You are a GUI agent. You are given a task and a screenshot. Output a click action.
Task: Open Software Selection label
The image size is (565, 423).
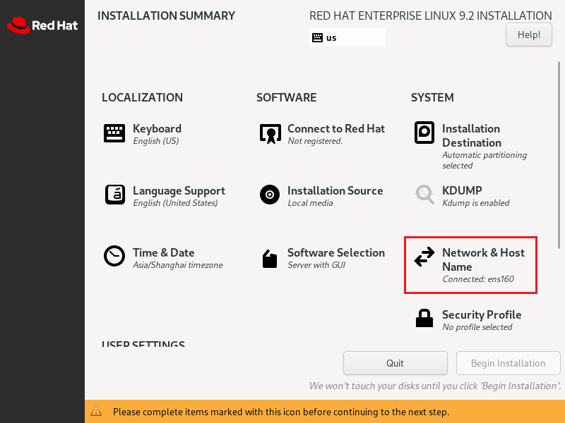coord(336,252)
